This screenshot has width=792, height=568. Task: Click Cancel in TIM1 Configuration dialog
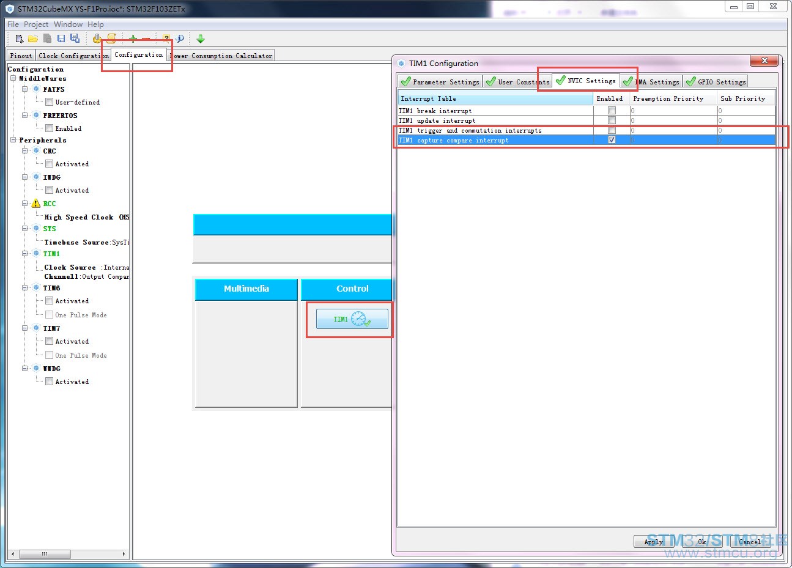(750, 542)
